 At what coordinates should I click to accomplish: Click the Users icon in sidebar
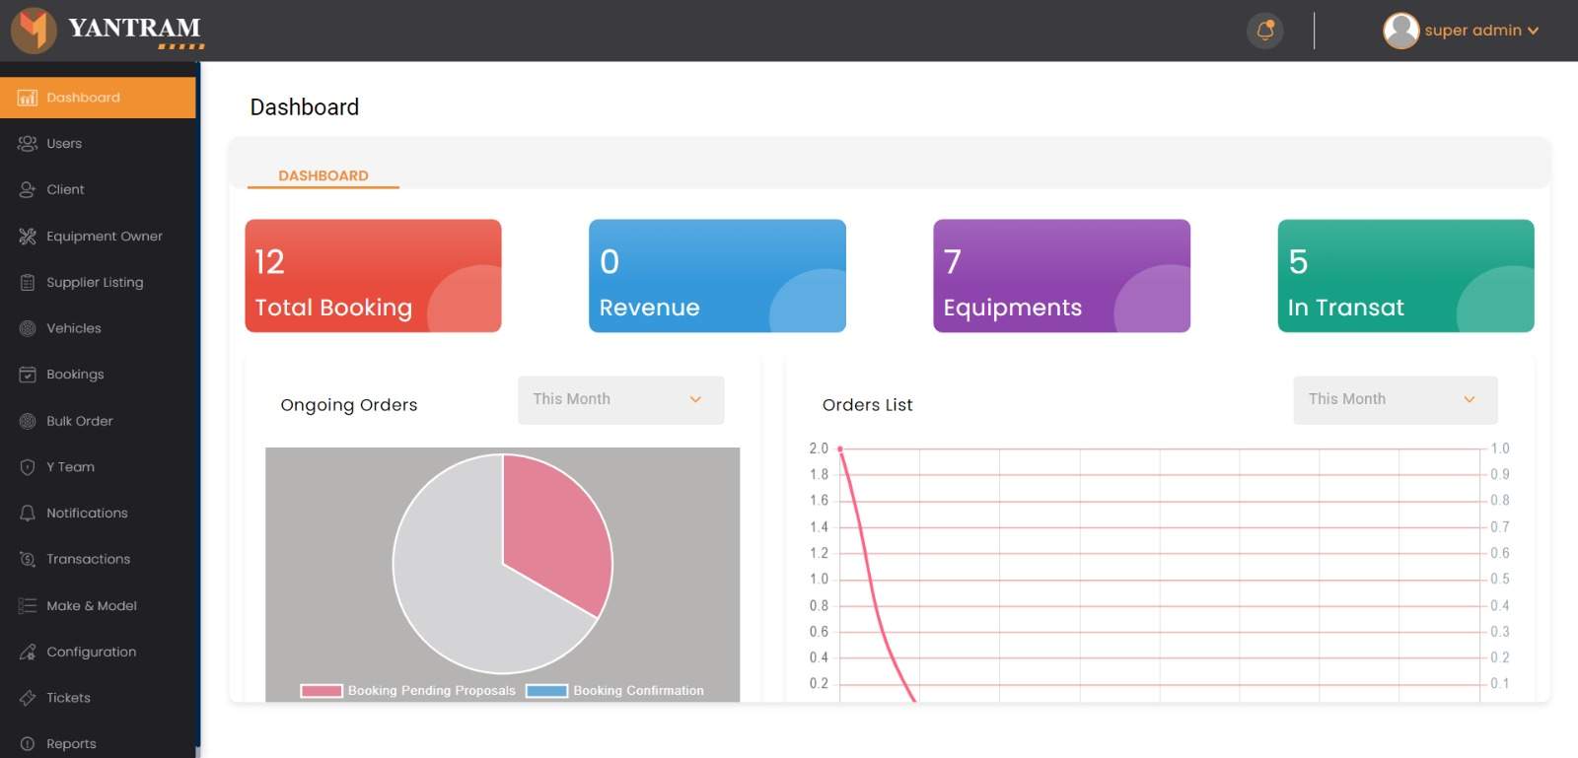tap(28, 144)
